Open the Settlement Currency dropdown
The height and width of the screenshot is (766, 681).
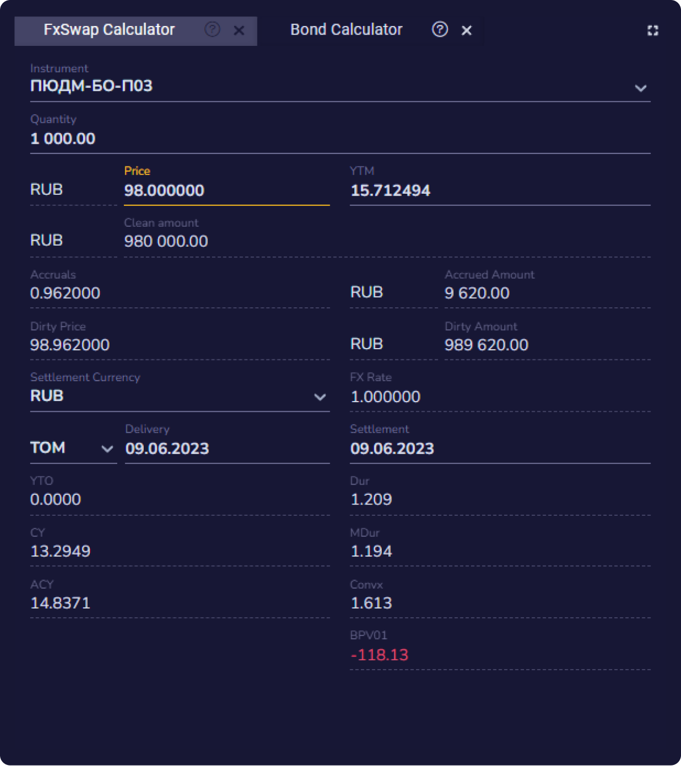[320, 397]
